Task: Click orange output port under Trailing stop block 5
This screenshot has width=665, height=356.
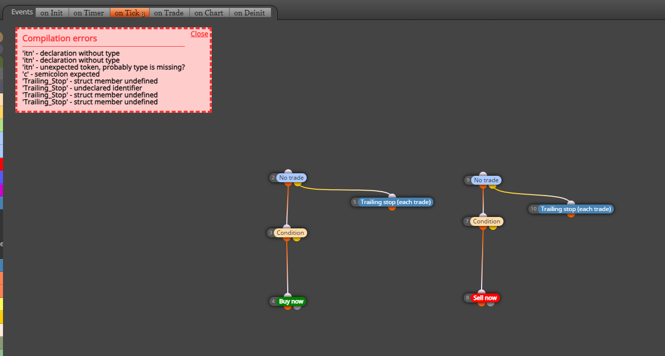Action: (392, 208)
